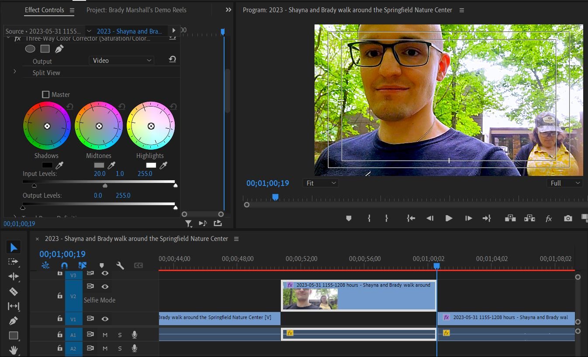Mute the A1 audio track

pyautogui.click(x=105, y=335)
